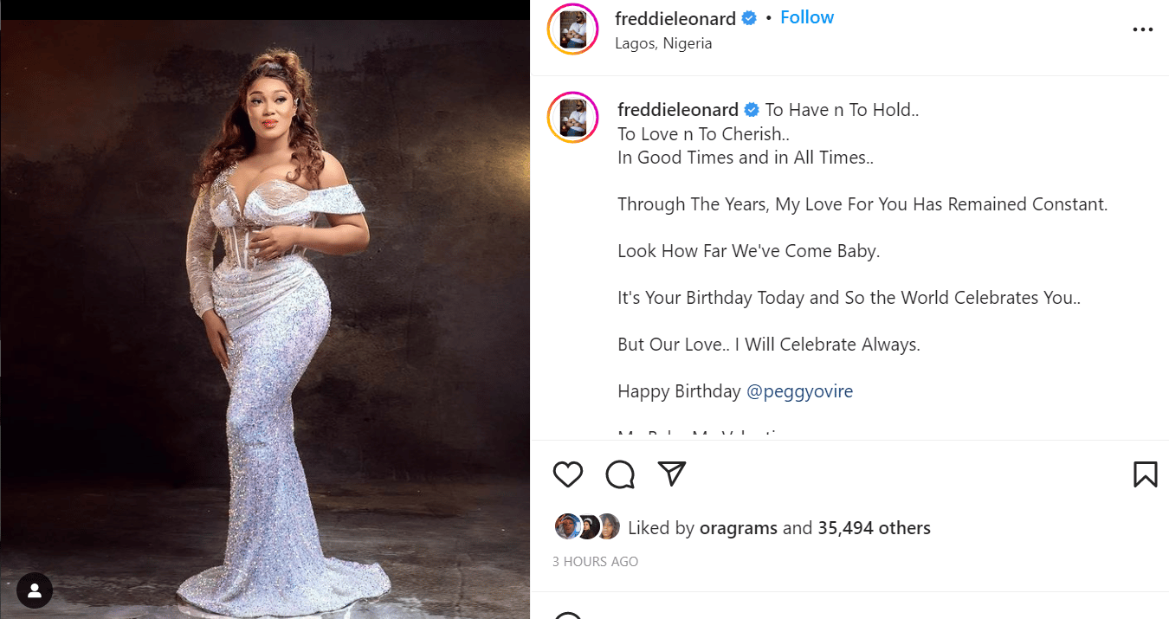Screen dimensions: 1169x619
Task: Click the verified badge in the caption
Action: [752, 110]
